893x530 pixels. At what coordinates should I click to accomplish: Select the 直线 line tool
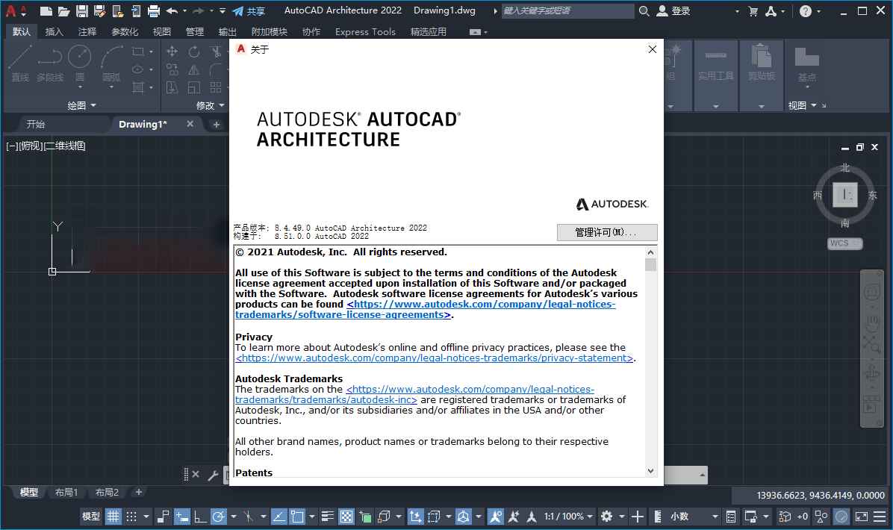point(20,63)
